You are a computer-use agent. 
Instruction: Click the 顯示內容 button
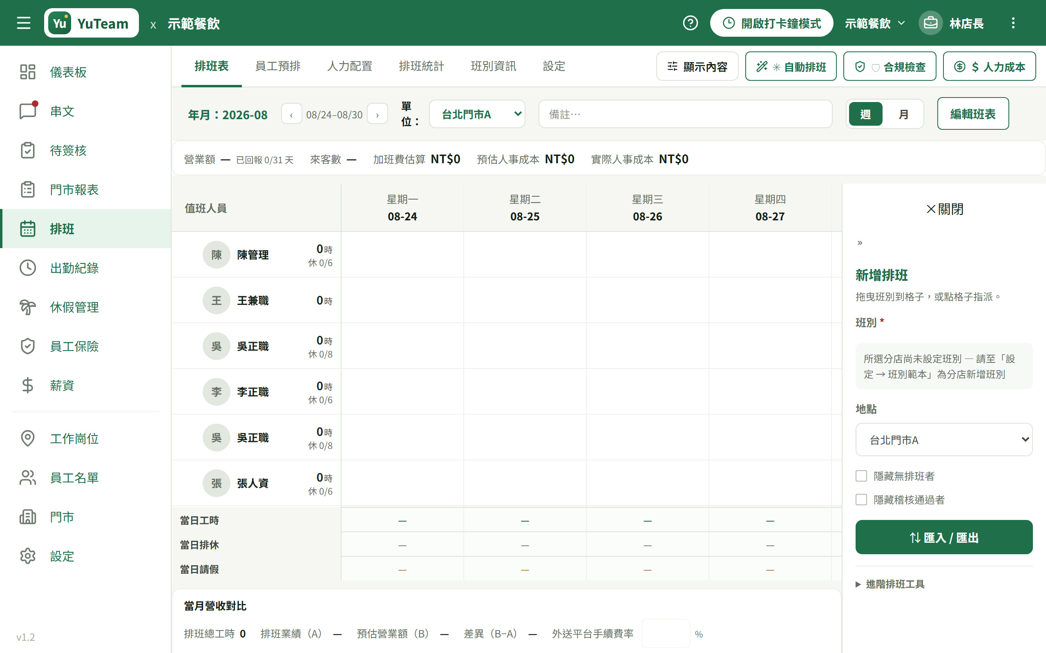(x=697, y=66)
